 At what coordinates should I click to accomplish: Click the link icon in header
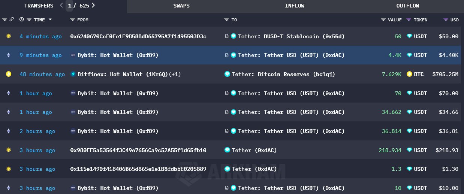tap(12, 19)
